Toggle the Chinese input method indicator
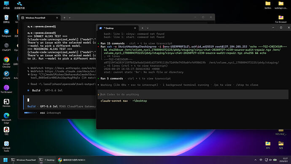The width and height of the screenshot is (291, 164). [261, 160]
